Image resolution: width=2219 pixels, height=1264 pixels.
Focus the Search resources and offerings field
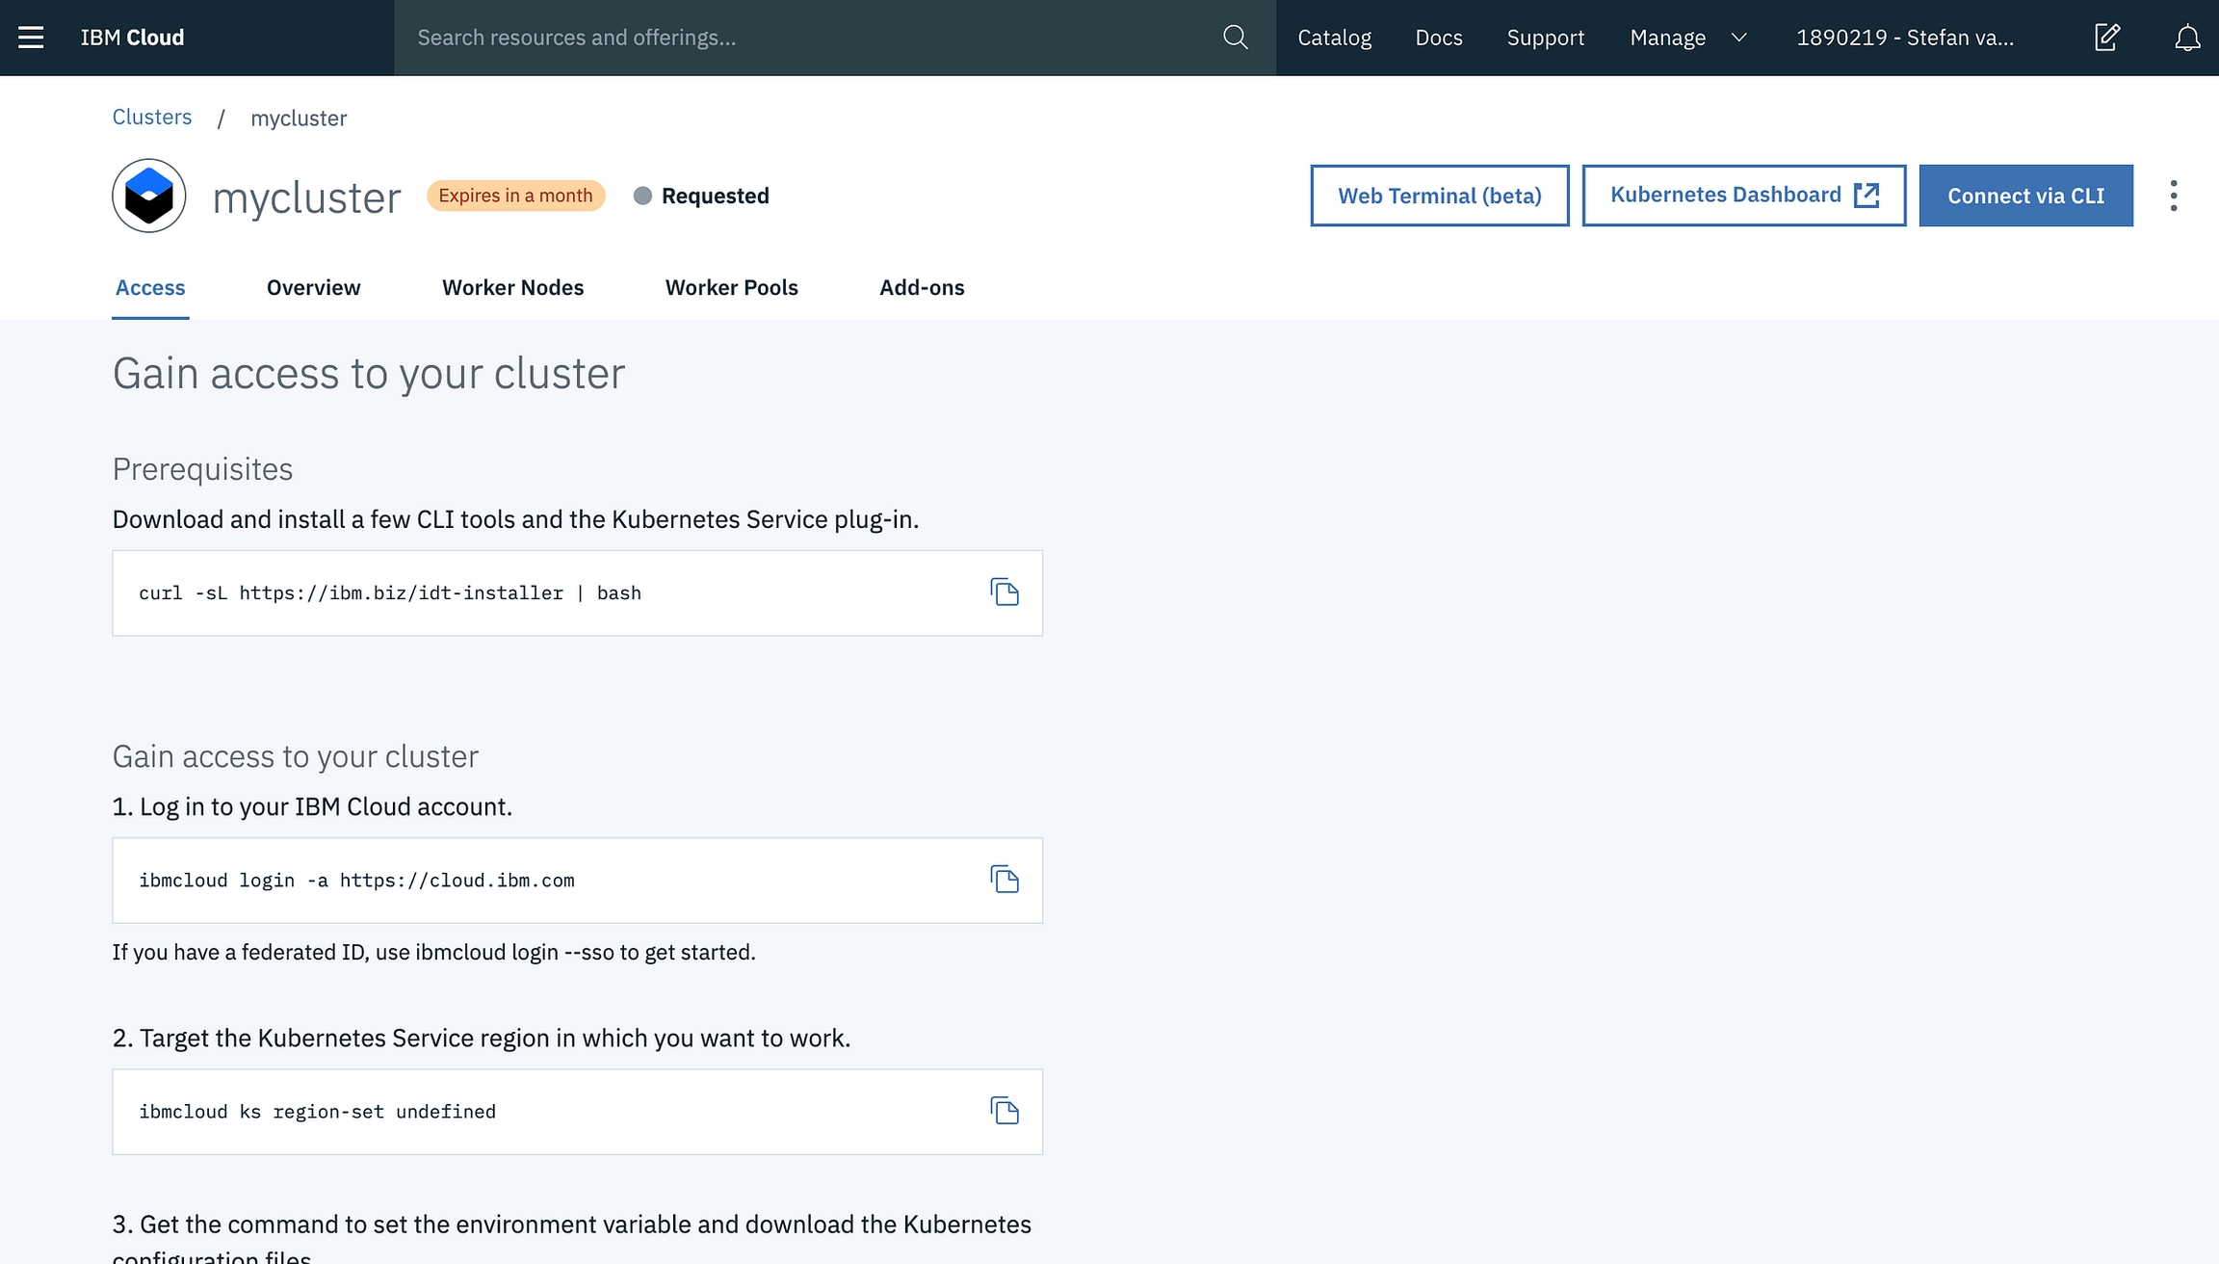[x=809, y=38]
